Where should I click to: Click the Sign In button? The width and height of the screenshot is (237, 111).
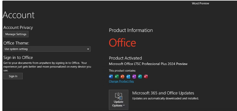coord(13,76)
